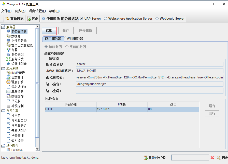Open the 同步(S) menu
The height and width of the screenshot is (164, 228).
pos(20,11)
